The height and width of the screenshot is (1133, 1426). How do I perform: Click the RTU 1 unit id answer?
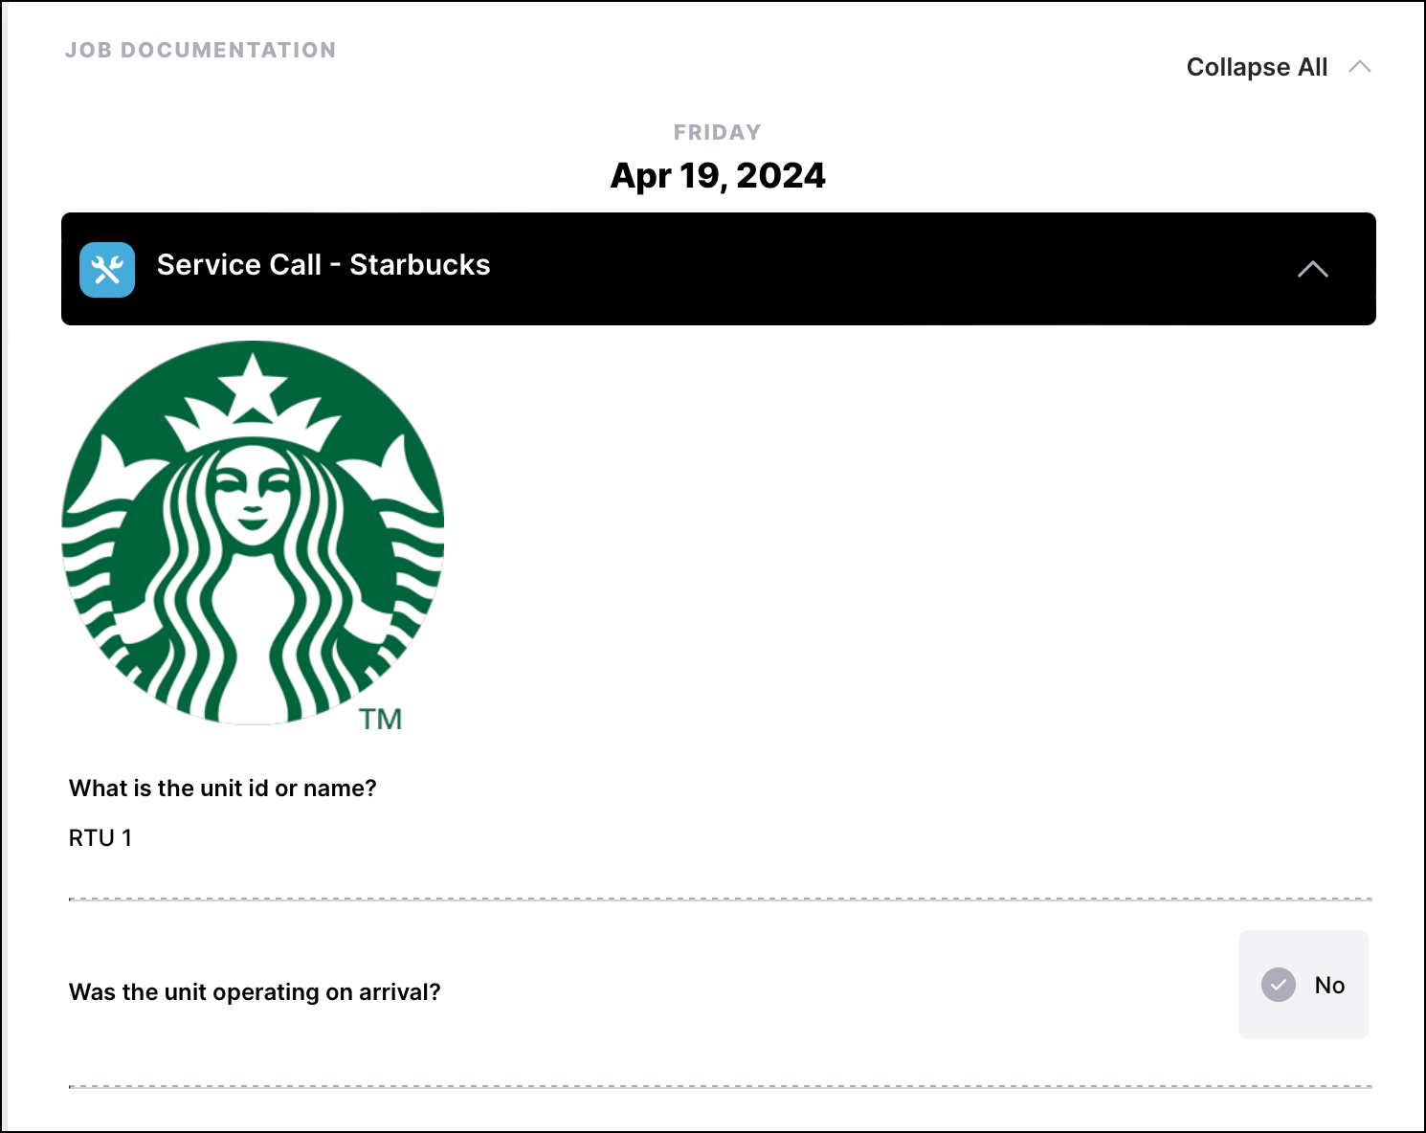100,838
